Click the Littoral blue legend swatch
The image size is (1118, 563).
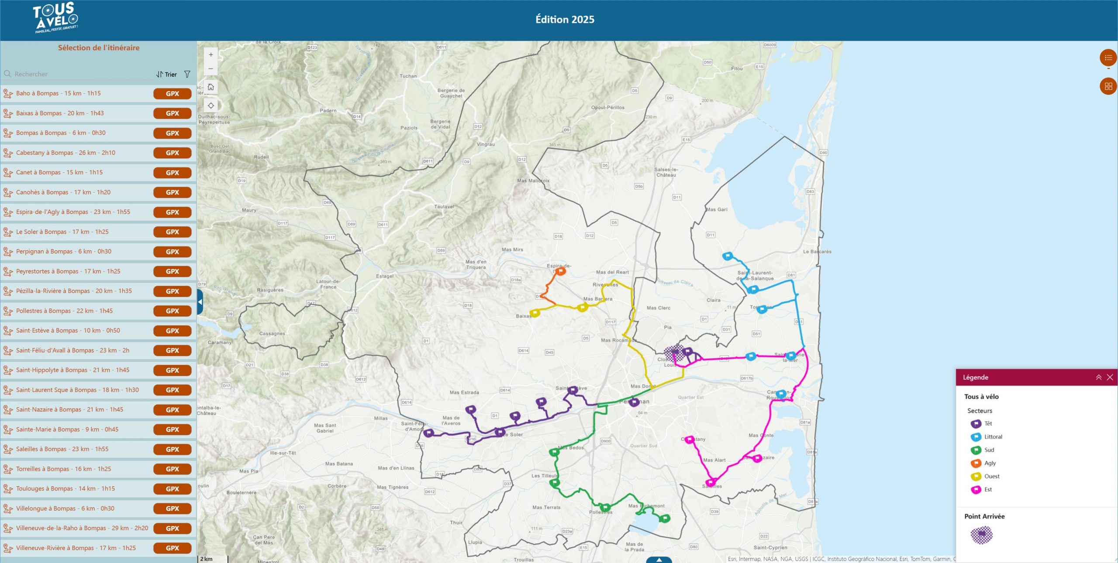tap(976, 437)
